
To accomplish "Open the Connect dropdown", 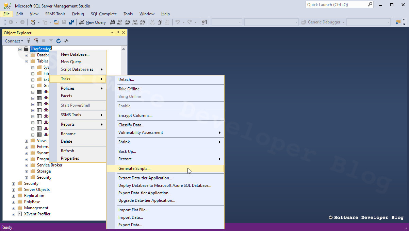I will pyautogui.click(x=14, y=41).
